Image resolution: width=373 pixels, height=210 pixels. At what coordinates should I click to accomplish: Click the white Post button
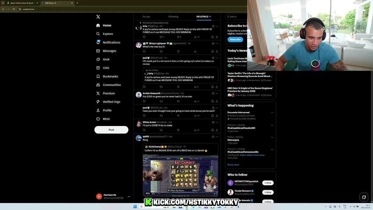(111, 130)
